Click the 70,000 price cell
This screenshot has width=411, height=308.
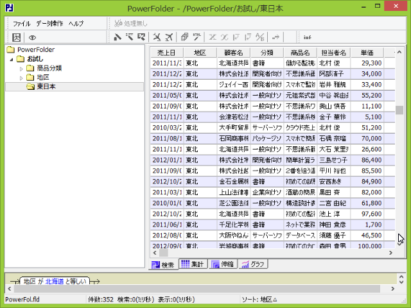[x=367, y=139]
